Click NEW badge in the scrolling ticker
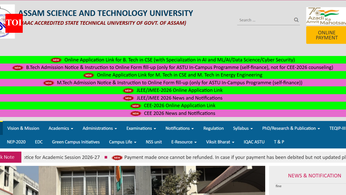The width and height of the screenshot is (346, 195). [117, 158]
